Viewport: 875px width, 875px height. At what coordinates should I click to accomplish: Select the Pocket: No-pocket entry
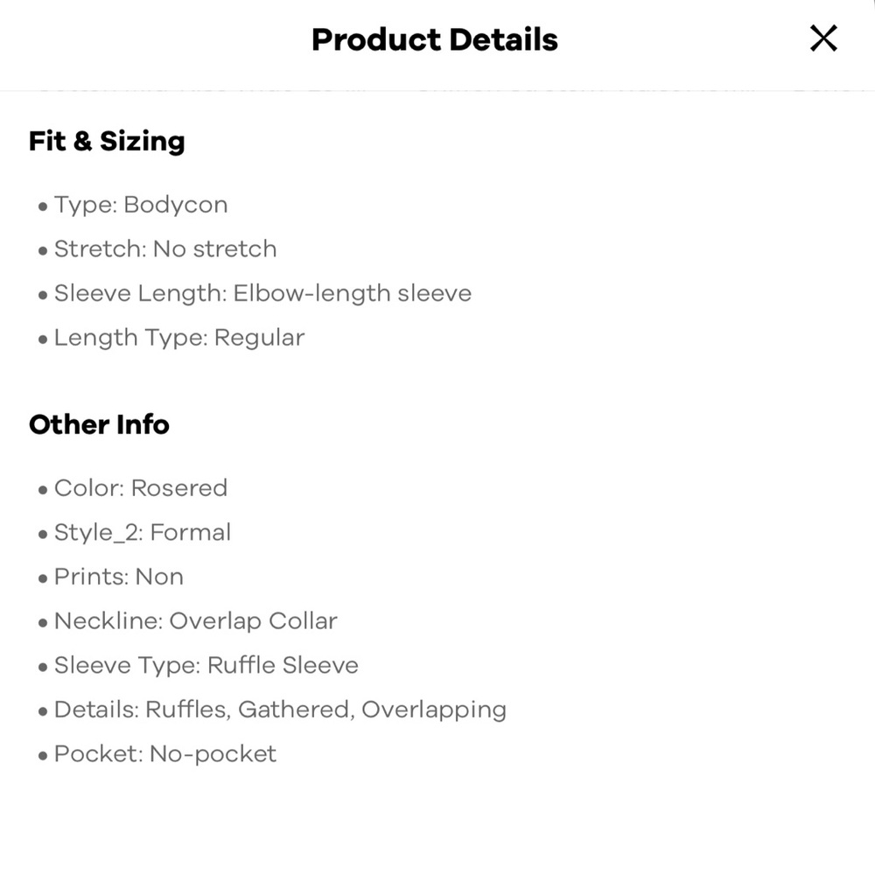point(165,754)
